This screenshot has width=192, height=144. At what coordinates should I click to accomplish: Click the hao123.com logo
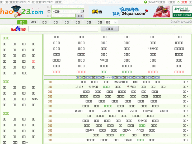[22, 12]
